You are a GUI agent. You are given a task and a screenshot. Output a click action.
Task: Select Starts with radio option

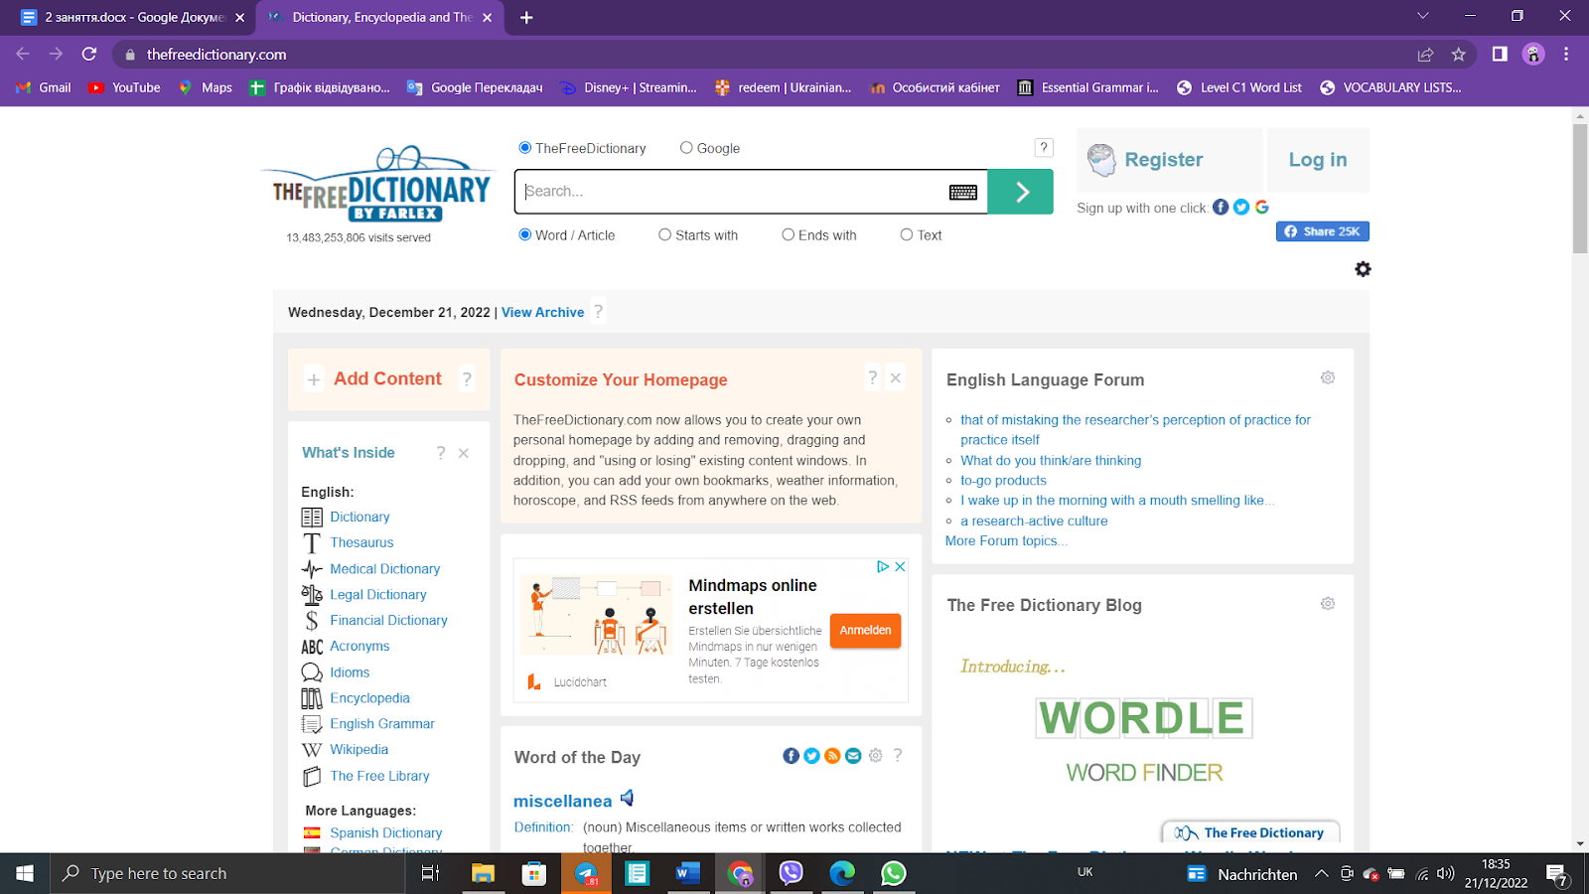tap(665, 235)
